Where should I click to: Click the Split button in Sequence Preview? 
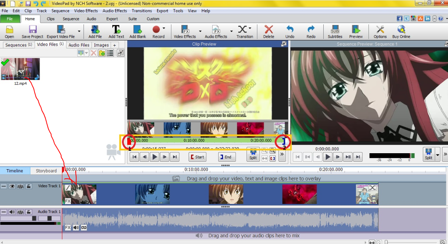[x=428, y=154]
